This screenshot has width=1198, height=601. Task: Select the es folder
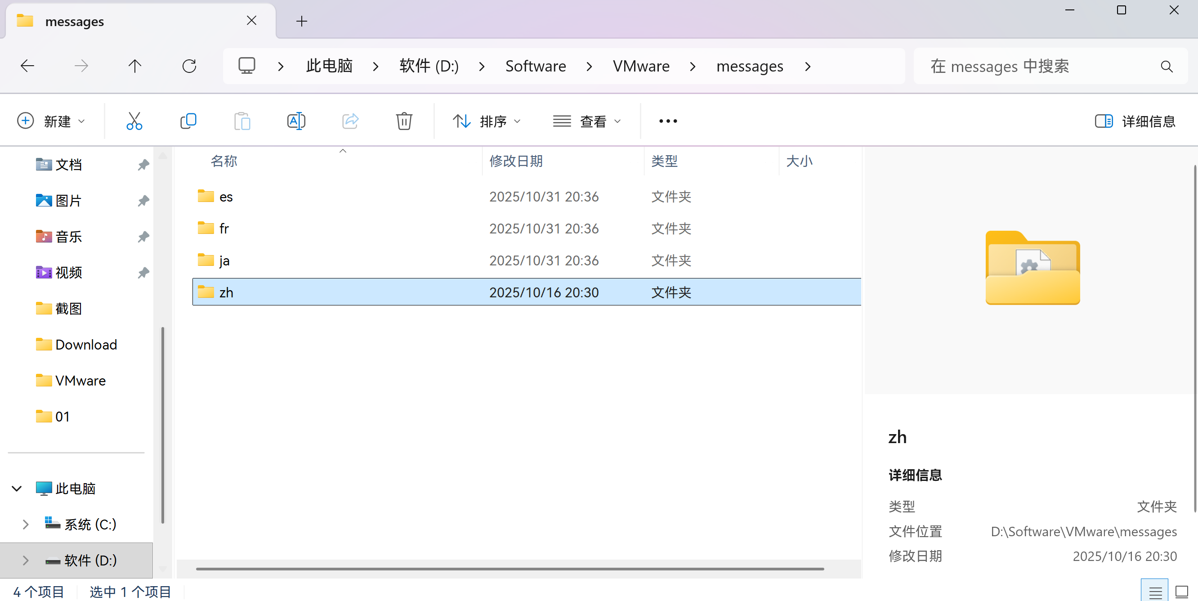click(x=226, y=196)
